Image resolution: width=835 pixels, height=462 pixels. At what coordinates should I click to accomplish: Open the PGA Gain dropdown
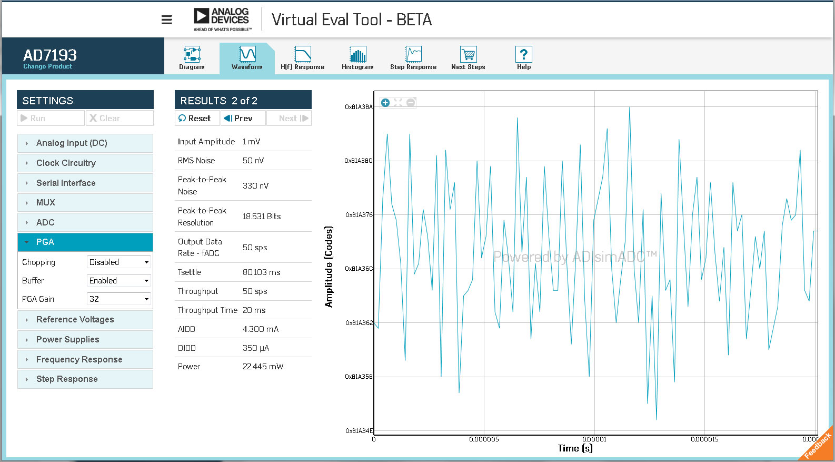119,299
